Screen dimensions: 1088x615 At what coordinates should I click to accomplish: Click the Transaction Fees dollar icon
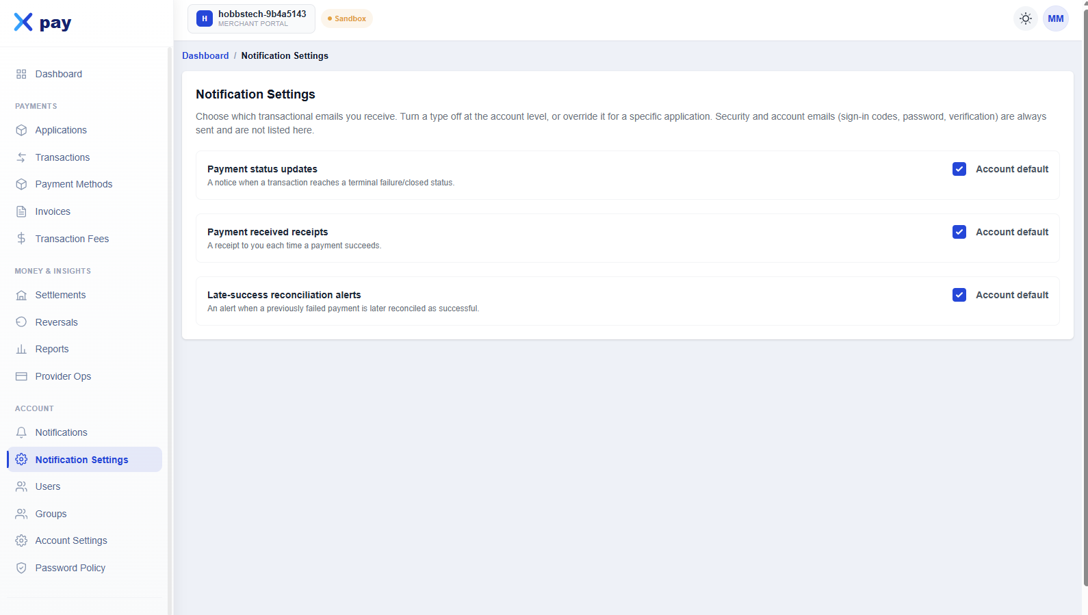(x=21, y=239)
